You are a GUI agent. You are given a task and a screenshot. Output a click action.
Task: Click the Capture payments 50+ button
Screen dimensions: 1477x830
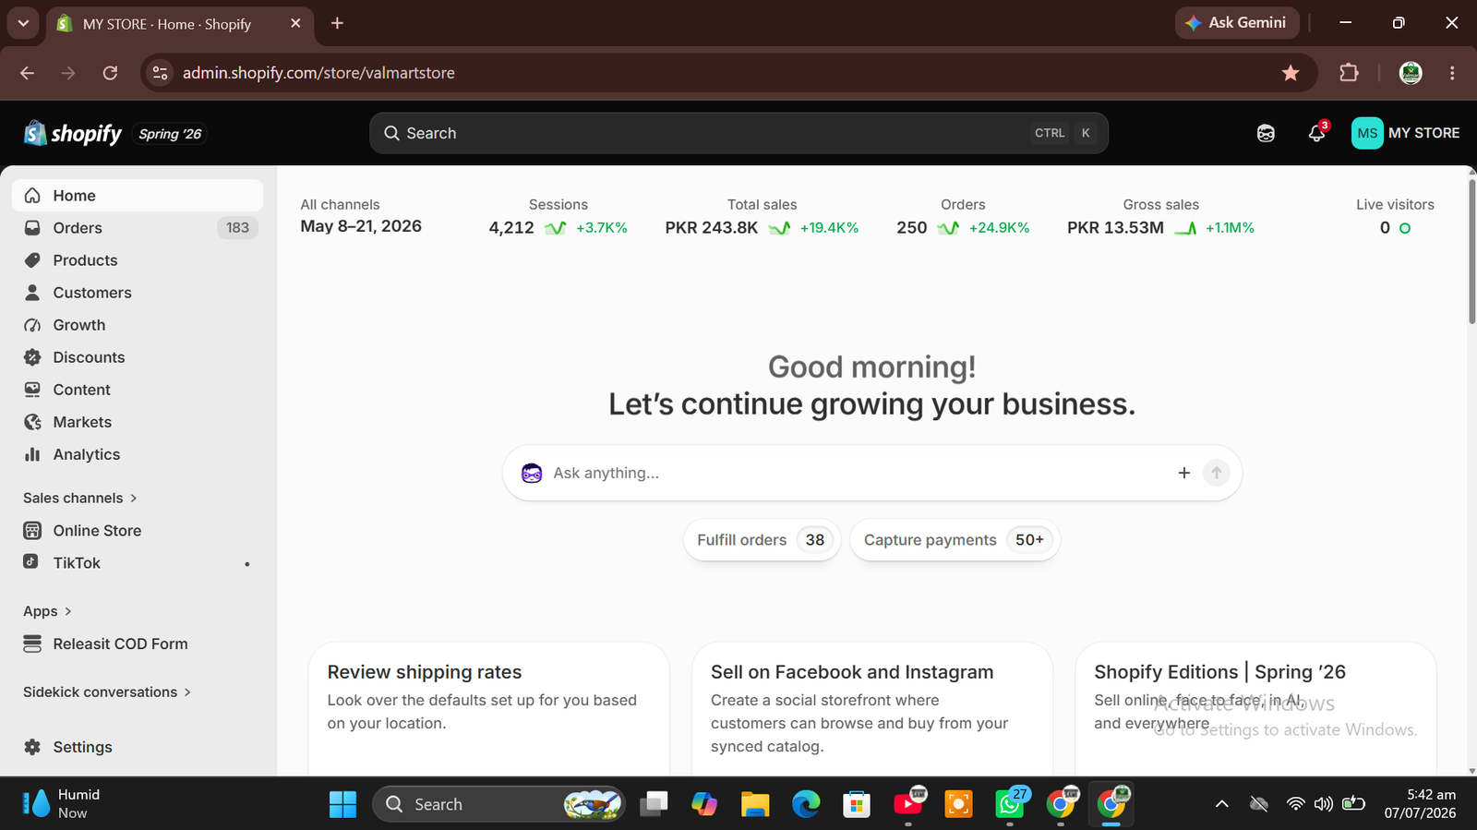[x=955, y=540]
